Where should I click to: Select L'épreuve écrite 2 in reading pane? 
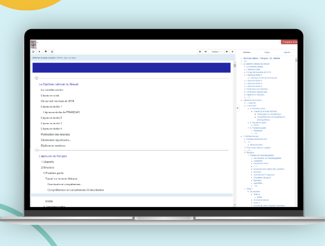51,118
